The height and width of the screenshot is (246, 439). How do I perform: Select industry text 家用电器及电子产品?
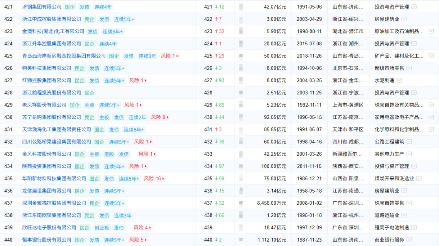point(399,117)
